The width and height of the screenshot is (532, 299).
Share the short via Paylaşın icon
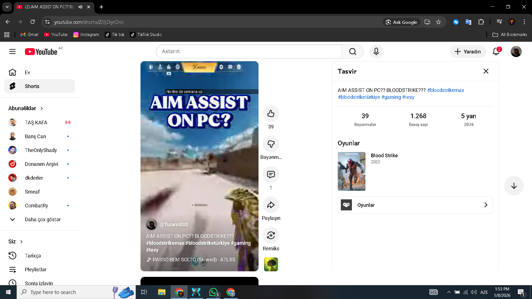pos(271,205)
